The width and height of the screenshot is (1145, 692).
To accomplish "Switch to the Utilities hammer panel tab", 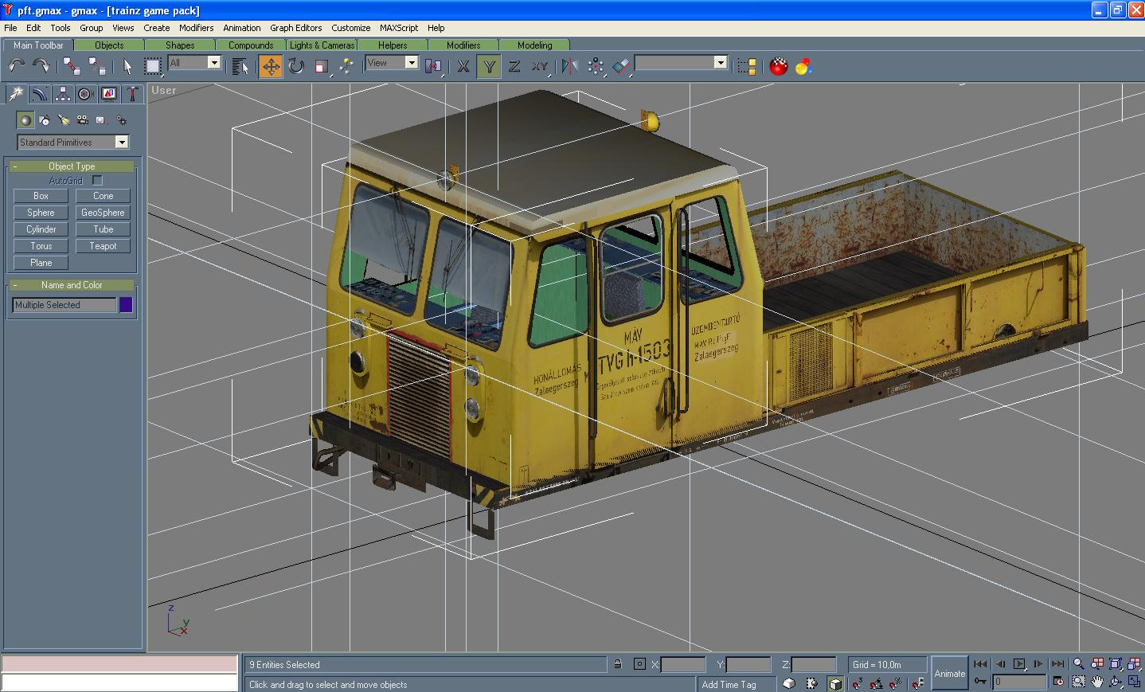I will 132,94.
